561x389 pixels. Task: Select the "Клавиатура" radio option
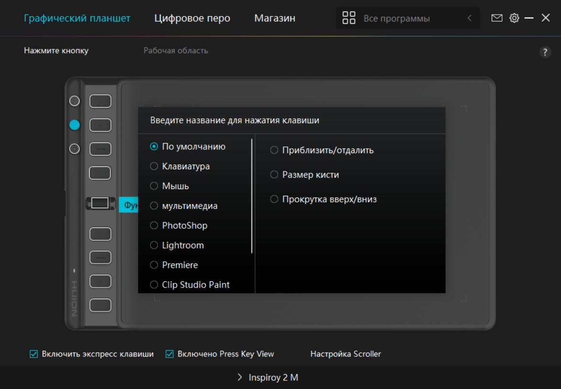[154, 167]
